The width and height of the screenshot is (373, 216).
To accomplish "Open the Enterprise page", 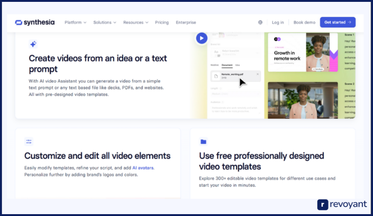I will pyautogui.click(x=186, y=22).
